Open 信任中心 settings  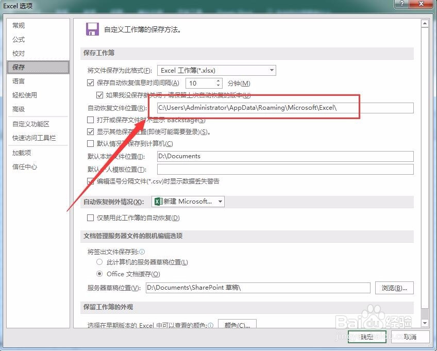pyautogui.click(x=38, y=166)
